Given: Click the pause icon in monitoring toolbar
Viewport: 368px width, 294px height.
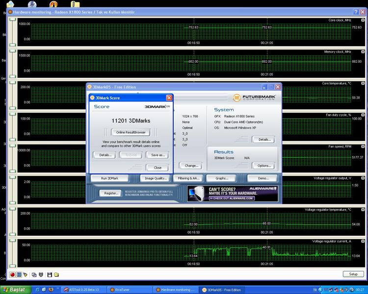Looking at the screenshot, I should pyautogui.click(x=19, y=274).
